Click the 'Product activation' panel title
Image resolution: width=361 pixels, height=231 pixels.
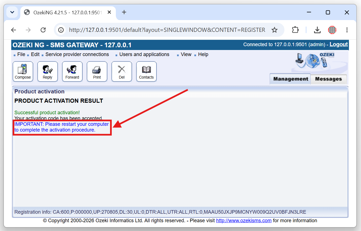[x=40, y=91]
